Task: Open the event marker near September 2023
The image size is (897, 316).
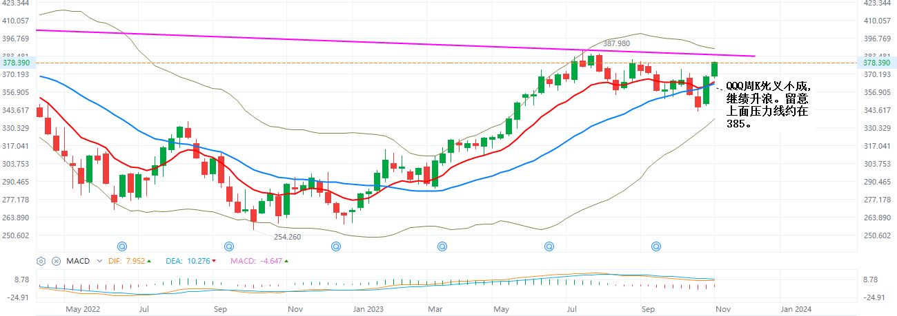Action: (x=657, y=245)
